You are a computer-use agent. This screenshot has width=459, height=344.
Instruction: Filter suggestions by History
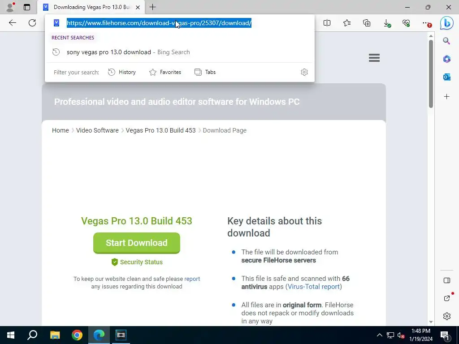[122, 72]
